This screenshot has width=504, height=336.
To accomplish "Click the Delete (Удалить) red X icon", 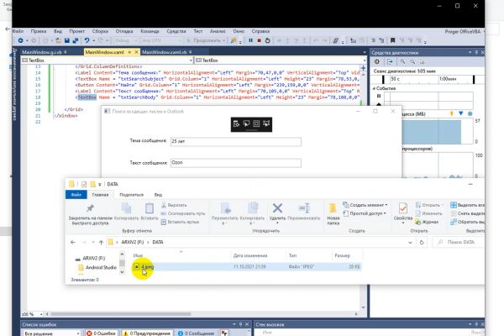I will point(277,211).
